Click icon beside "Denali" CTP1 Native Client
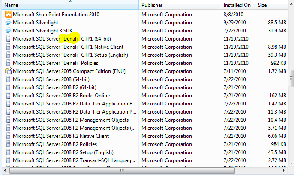The width and height of the screenshot is (294, 175). tap(9, 47)
